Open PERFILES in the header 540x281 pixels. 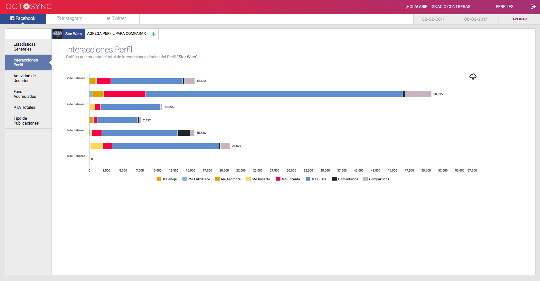tap(504, 7)
